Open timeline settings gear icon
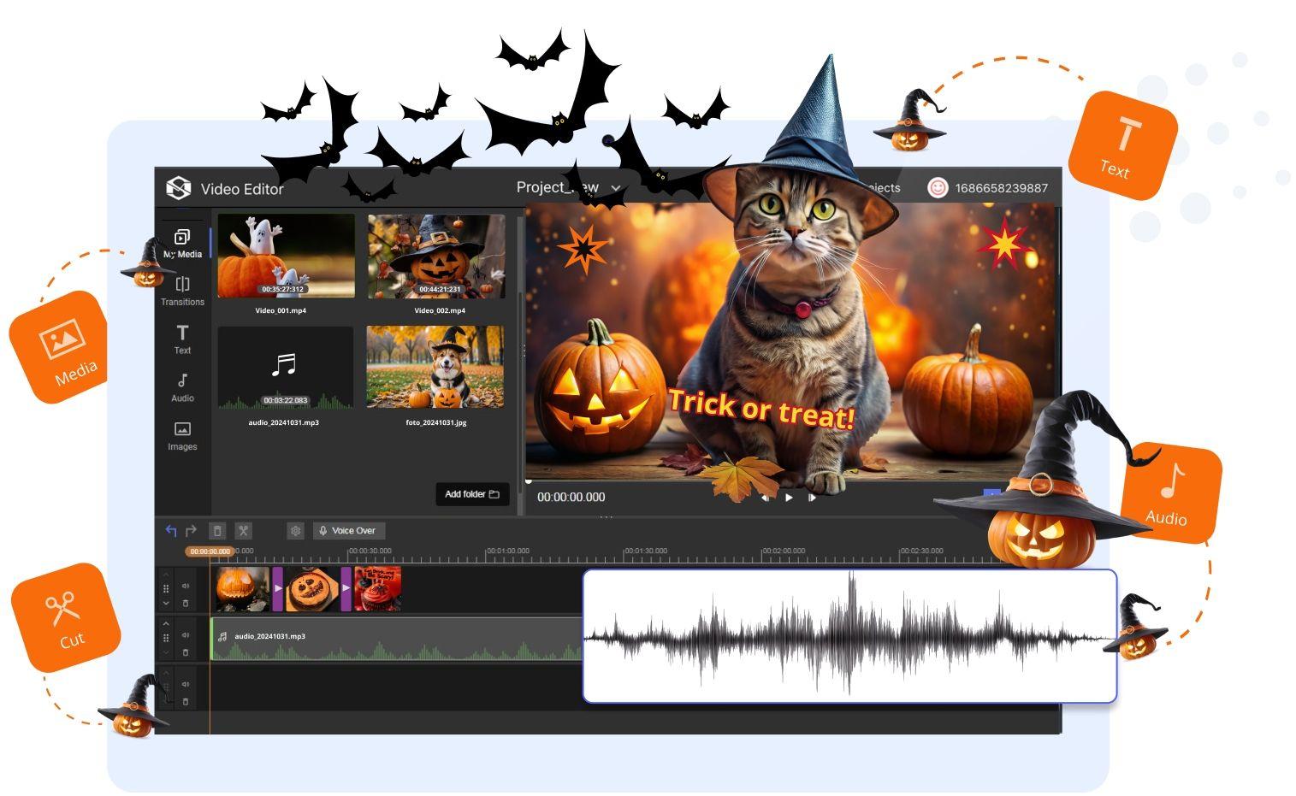 295,531
